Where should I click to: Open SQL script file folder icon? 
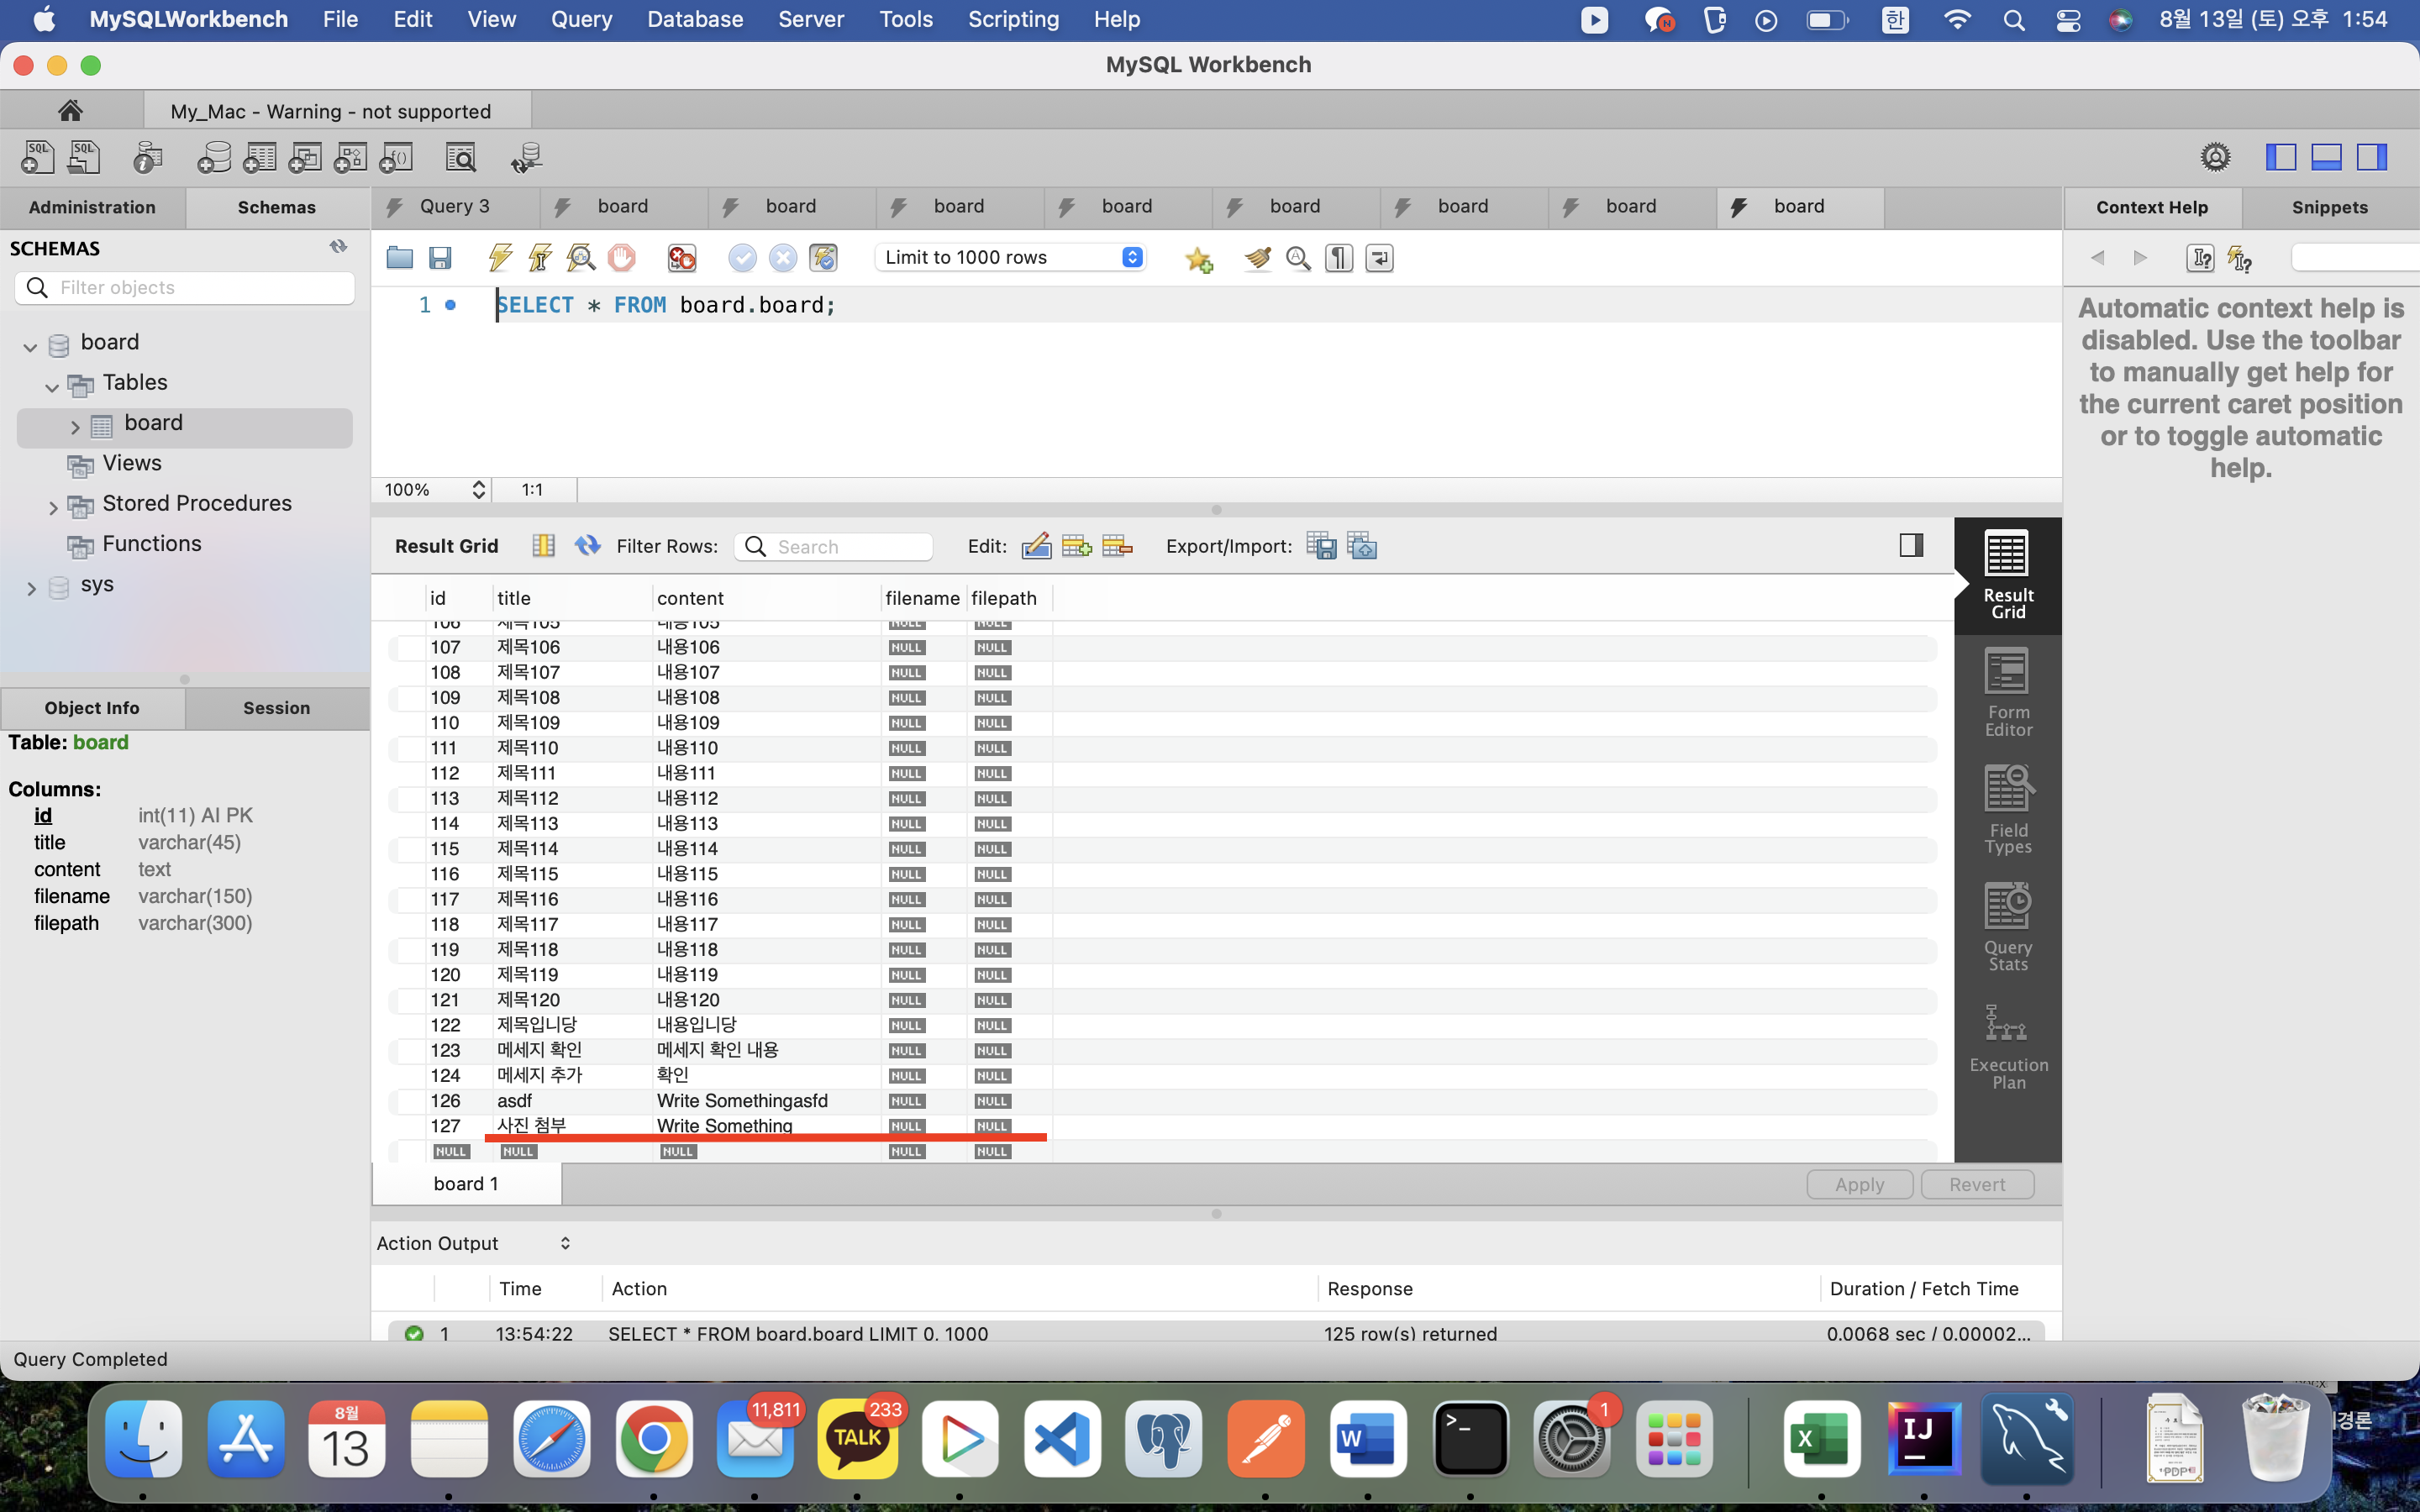399,258
